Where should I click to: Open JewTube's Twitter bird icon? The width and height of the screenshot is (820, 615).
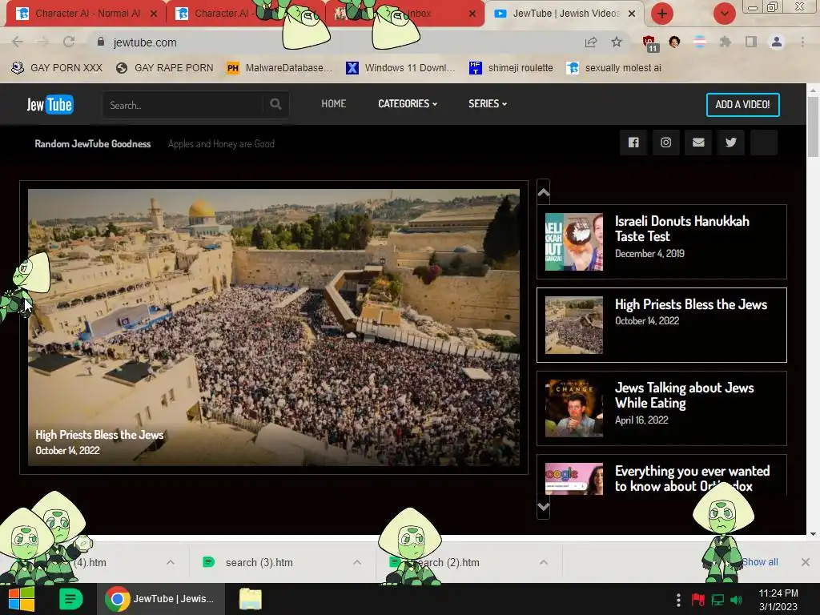point(730,143)
